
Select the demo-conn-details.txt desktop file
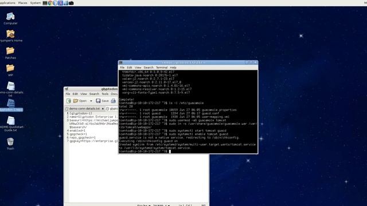[x=11, y=89]
